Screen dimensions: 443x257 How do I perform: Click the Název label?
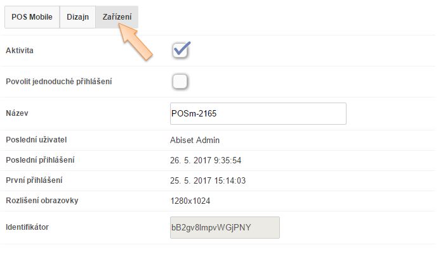click(x=17, y=113)
